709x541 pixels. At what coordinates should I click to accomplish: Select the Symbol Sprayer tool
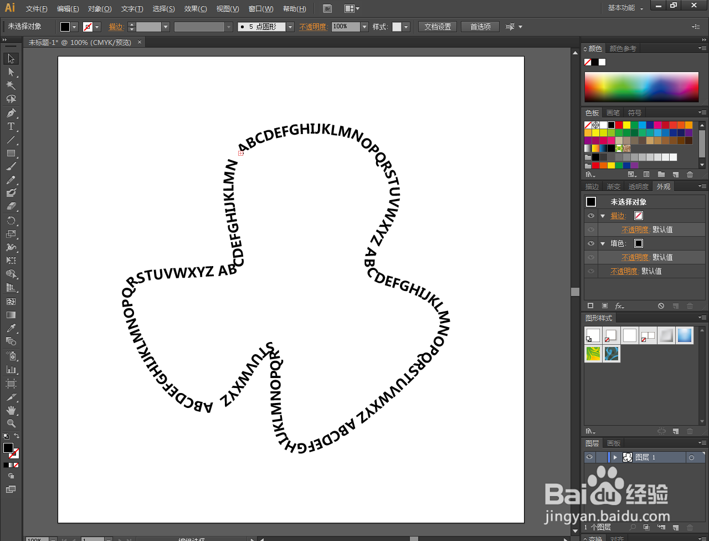click(11, 356)
